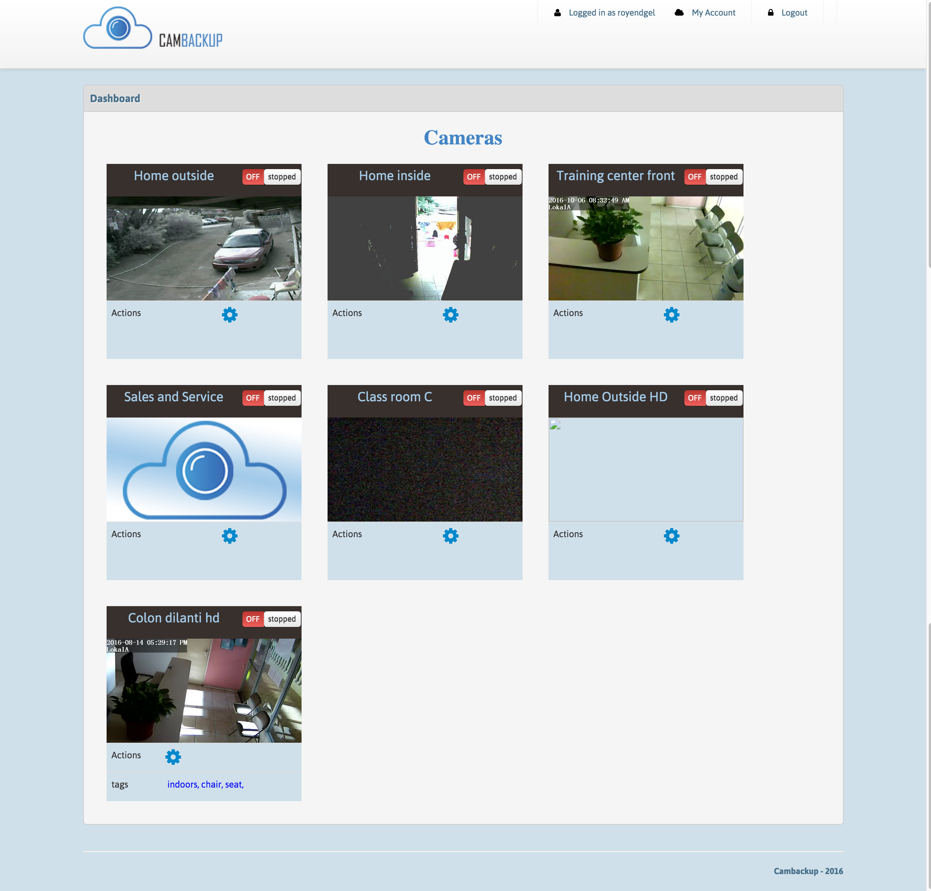This screenshot has height=891, width=931.
Task: Click stopped status label for Home outside
Action: pos(282,177)
